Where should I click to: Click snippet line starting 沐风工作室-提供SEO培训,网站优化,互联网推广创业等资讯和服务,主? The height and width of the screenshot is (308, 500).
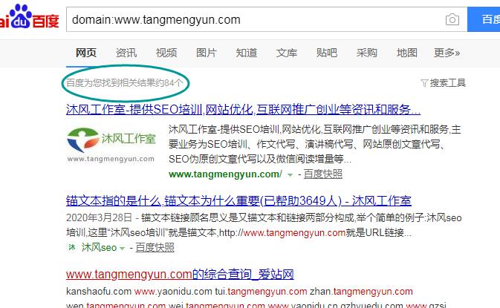tap(315, 129)
